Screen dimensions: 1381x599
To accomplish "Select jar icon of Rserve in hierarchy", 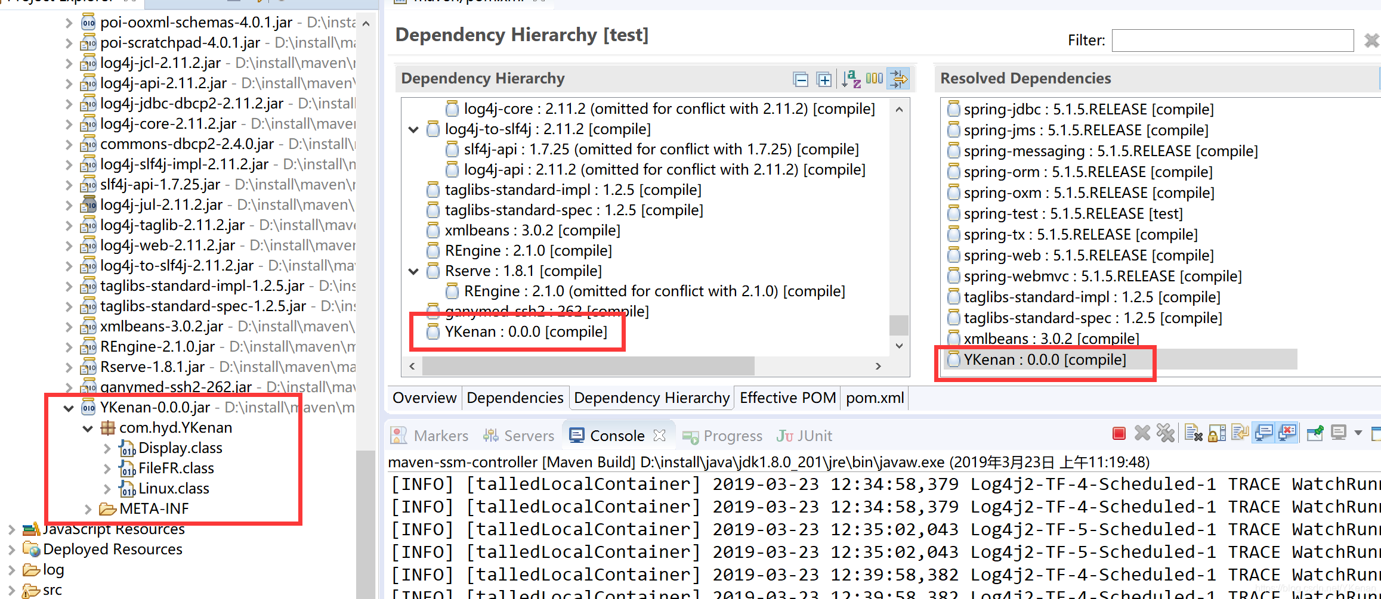I will click(x=433, y=271).
